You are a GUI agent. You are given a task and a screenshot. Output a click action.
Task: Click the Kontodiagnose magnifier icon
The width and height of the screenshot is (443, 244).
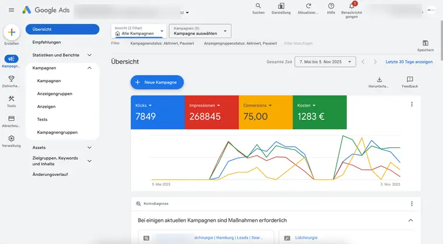tap(139, 204)
